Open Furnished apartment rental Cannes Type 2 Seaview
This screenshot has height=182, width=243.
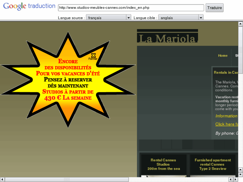(213, 164)
